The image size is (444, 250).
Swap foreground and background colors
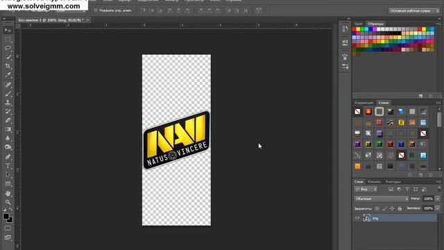point(11,210)
